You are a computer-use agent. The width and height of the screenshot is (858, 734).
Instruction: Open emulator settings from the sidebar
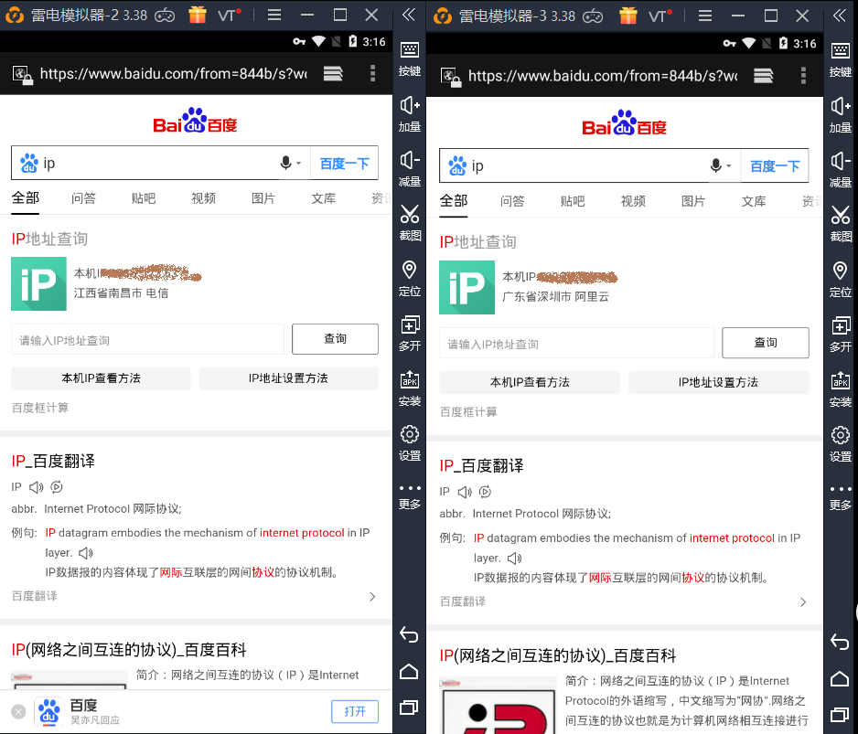point(409,436)
